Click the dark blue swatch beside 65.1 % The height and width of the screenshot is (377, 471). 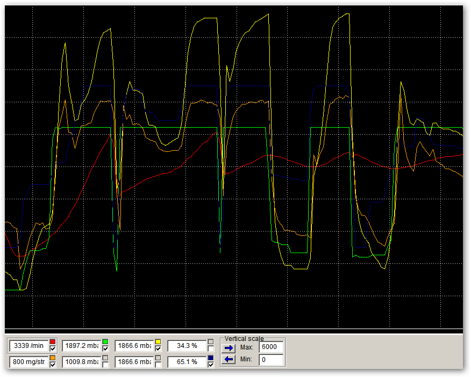click(211, 358)
